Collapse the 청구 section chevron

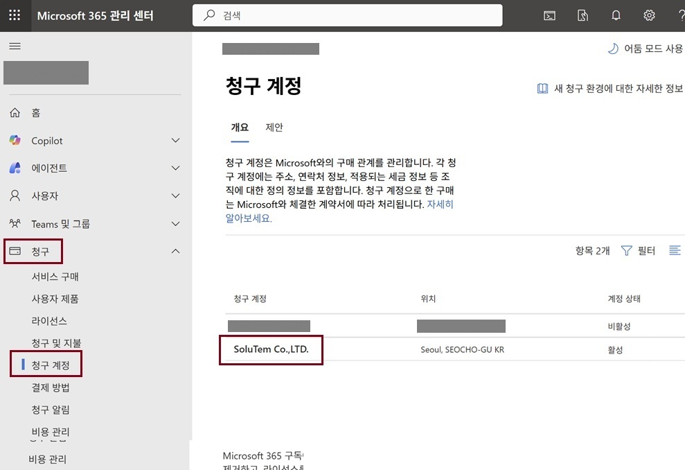pos(176,251)
